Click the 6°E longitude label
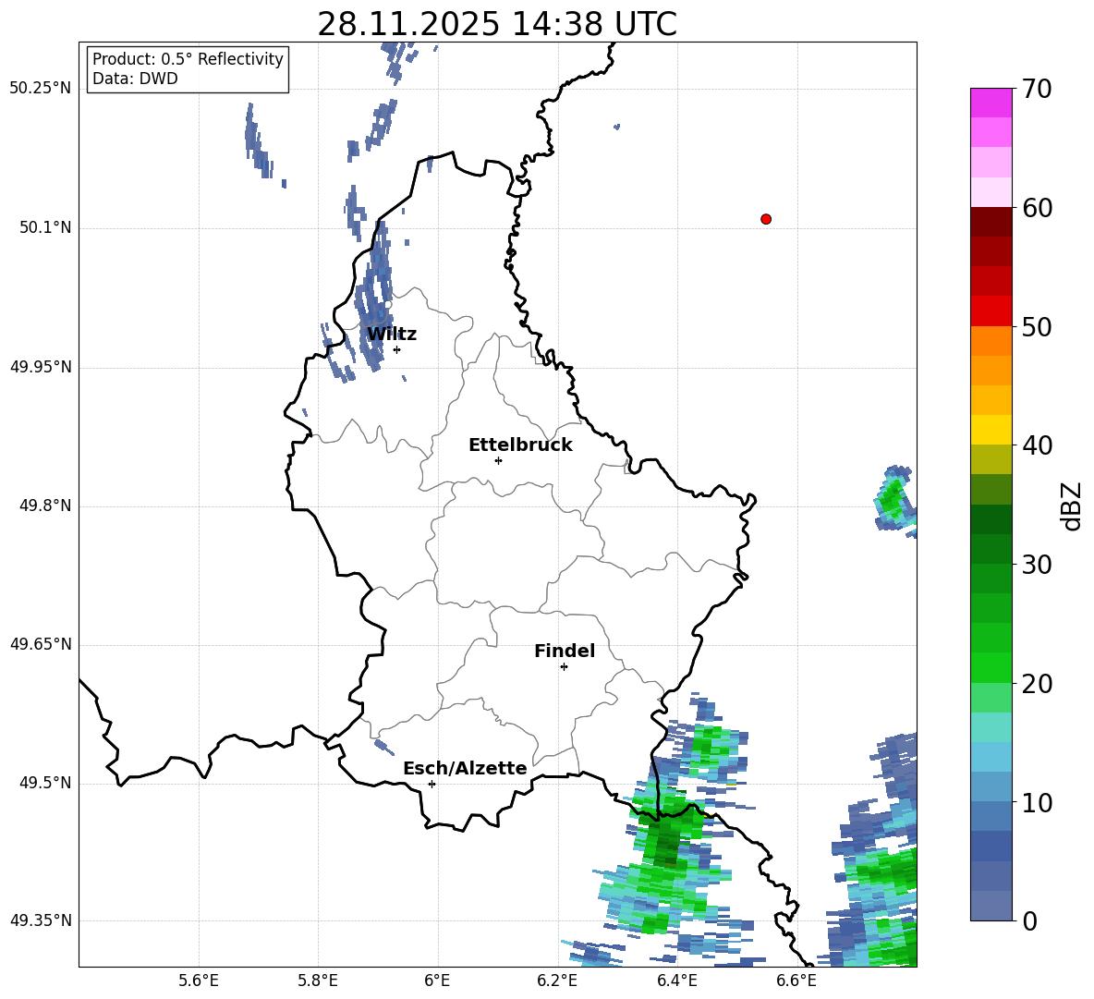The height and width of the screenshot is (999, 1094). [x=437, y=981]
